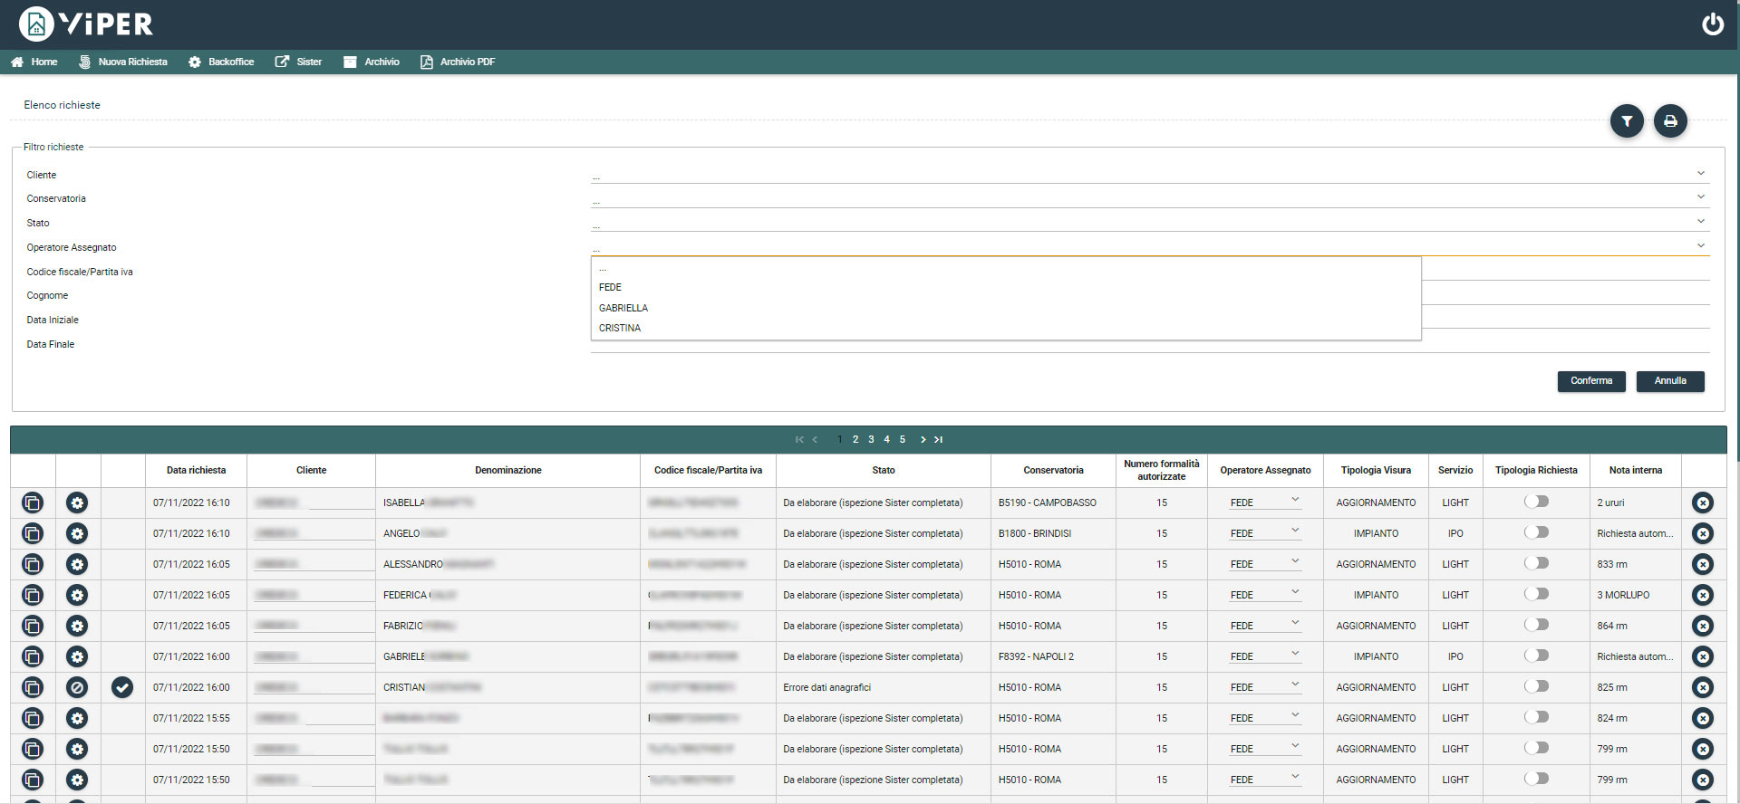Click the Data Finale input field
1740x804 pixels.
point(1150,343)
